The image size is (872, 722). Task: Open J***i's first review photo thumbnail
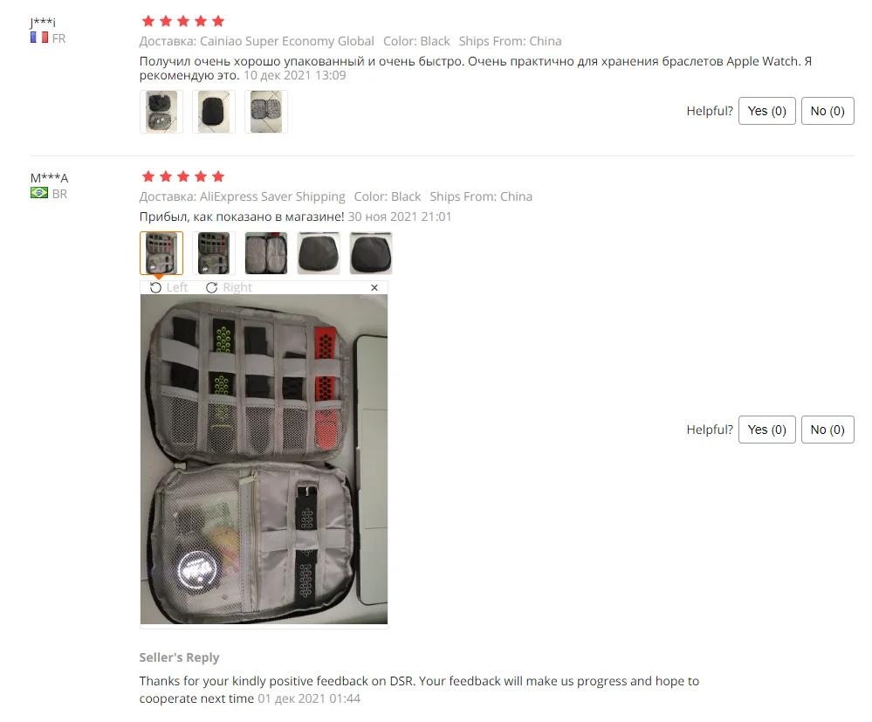click(x=161, y=112)
